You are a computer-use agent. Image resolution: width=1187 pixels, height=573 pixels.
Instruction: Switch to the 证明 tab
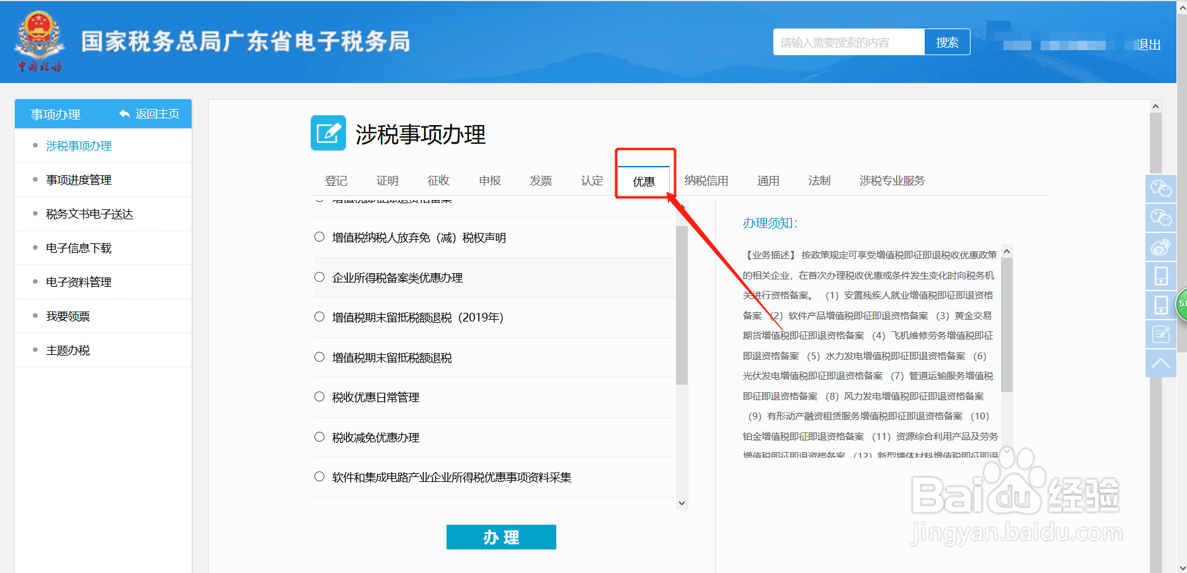tap(387, 180)
